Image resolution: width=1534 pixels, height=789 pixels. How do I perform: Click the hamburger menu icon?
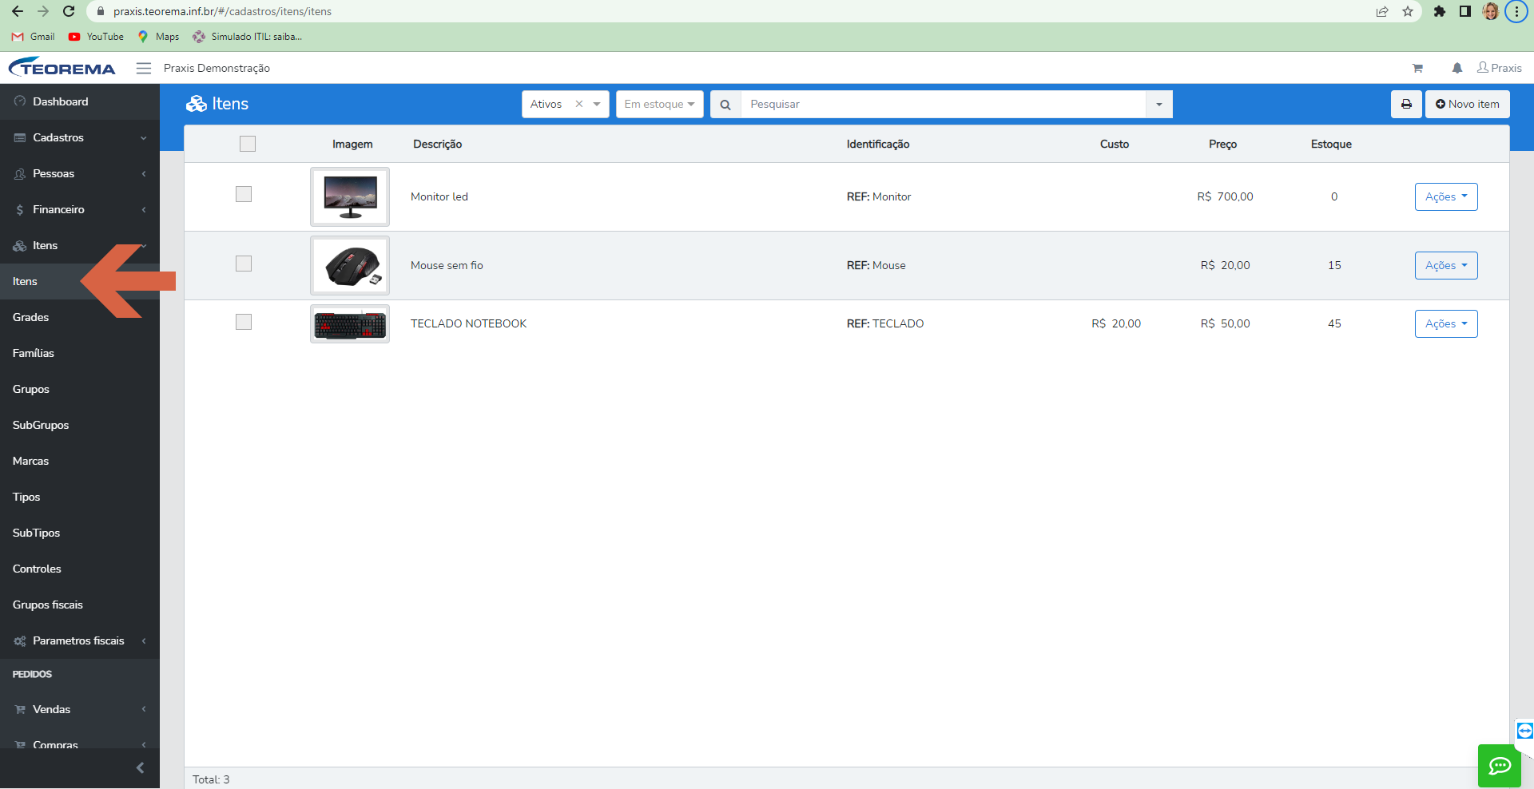[144, 69]
